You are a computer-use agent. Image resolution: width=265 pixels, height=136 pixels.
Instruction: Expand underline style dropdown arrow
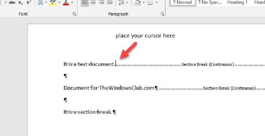(x=5, y=2)
